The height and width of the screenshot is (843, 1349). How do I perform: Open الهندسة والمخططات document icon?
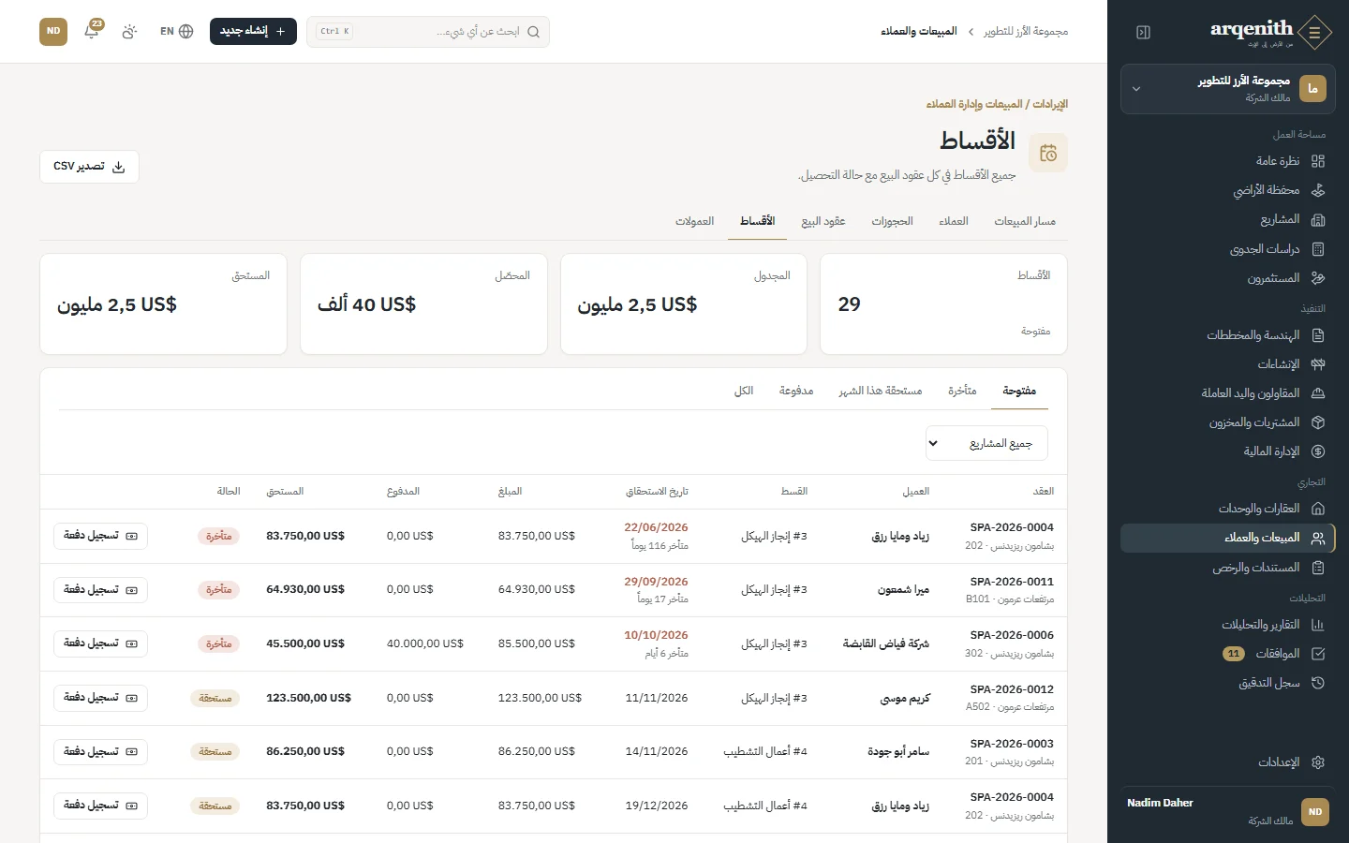tap(1318, 335)
